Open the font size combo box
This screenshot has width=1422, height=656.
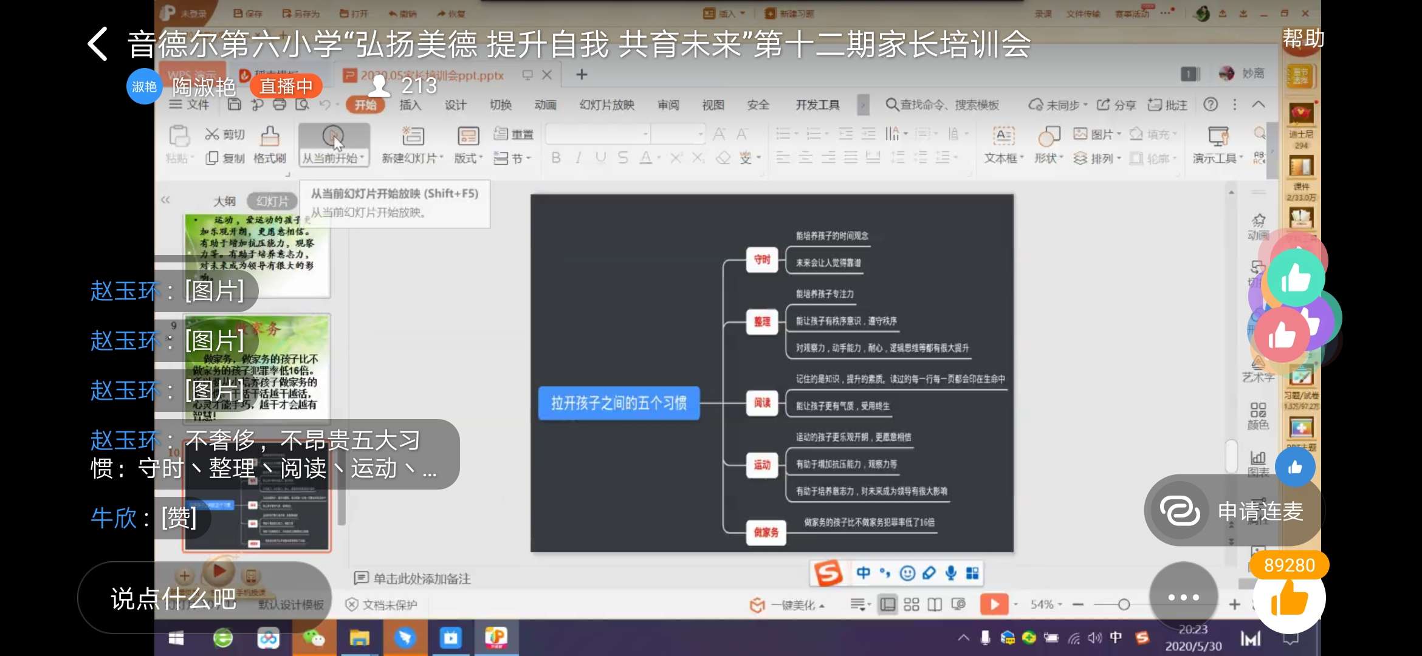point(678,134)
